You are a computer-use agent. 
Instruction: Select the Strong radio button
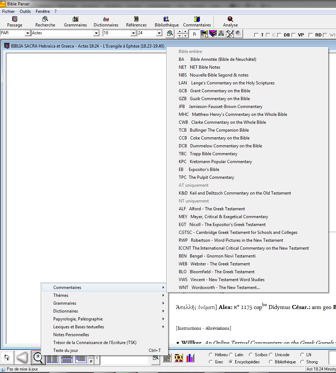click(x=302, y=362)
